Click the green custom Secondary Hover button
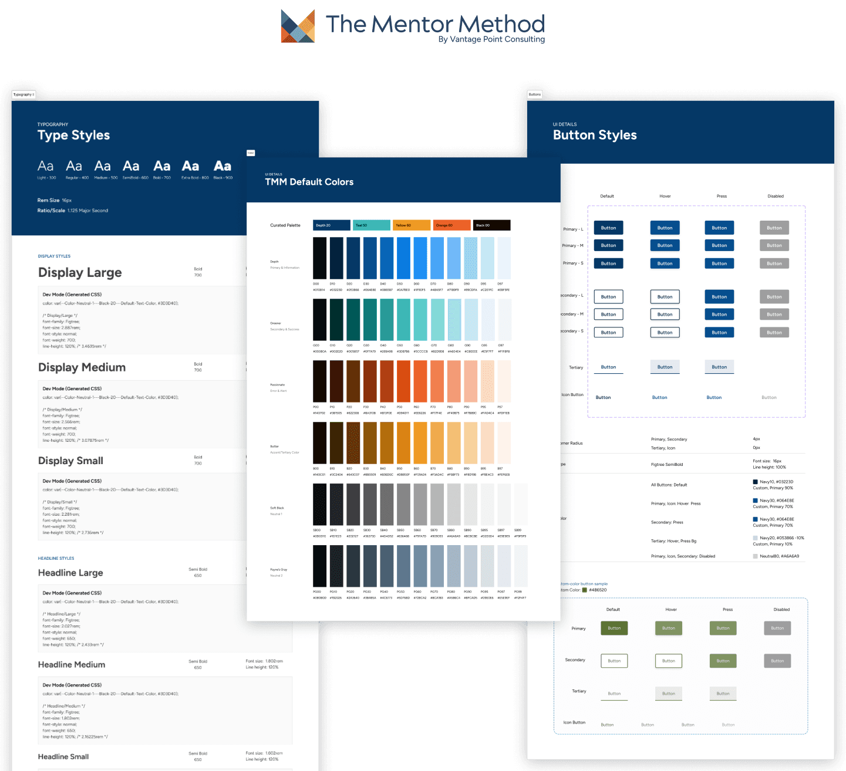846x771 pixels. 669,661
